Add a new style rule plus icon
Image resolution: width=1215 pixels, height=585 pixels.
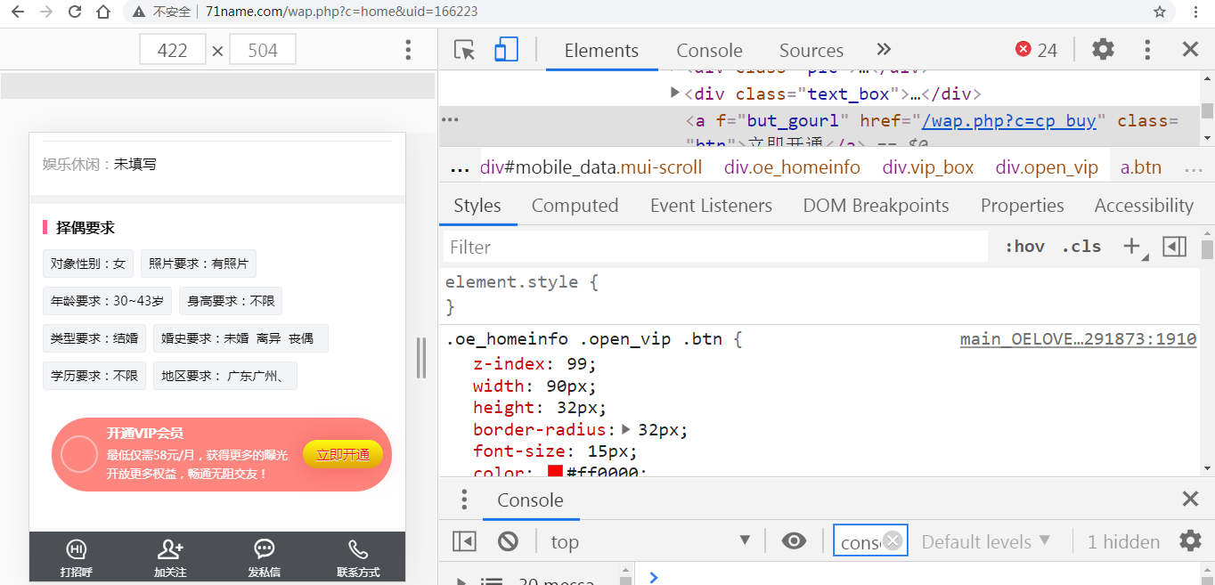1132,247
